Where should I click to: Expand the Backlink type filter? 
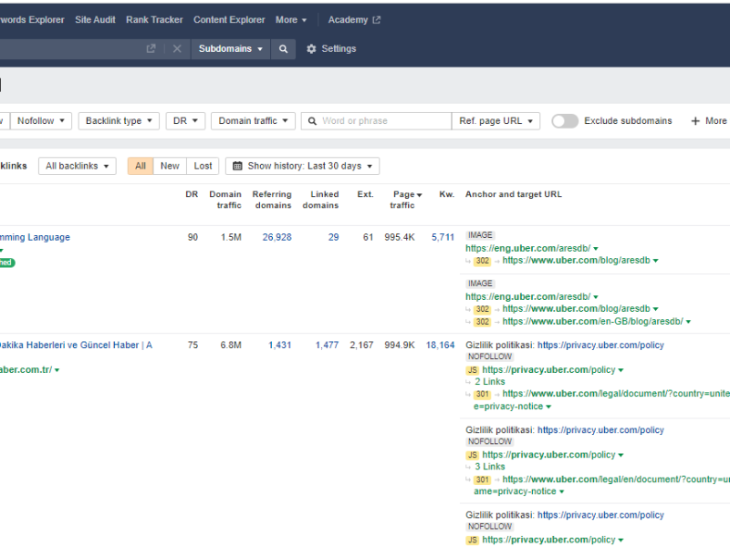click(x=119, y=120)
